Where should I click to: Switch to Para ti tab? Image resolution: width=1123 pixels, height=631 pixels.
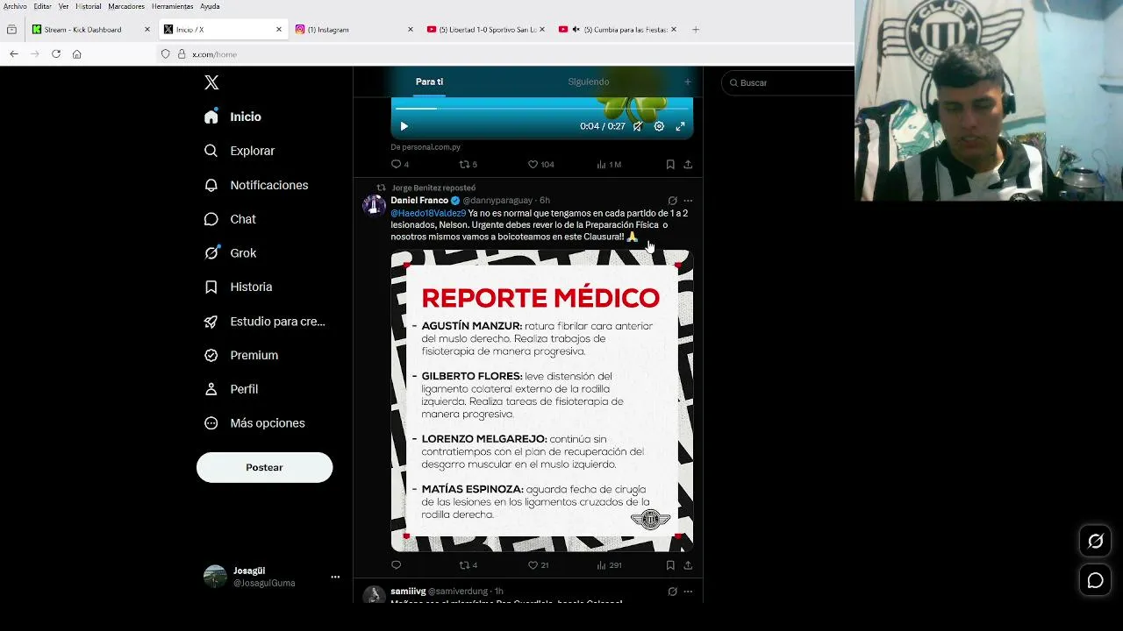(x=429, y=82)
